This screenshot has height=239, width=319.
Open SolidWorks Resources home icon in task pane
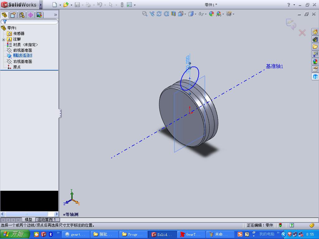(315, 32)
